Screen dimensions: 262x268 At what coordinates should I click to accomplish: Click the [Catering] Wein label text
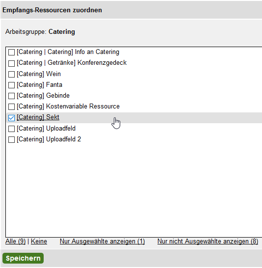[39, 74]
